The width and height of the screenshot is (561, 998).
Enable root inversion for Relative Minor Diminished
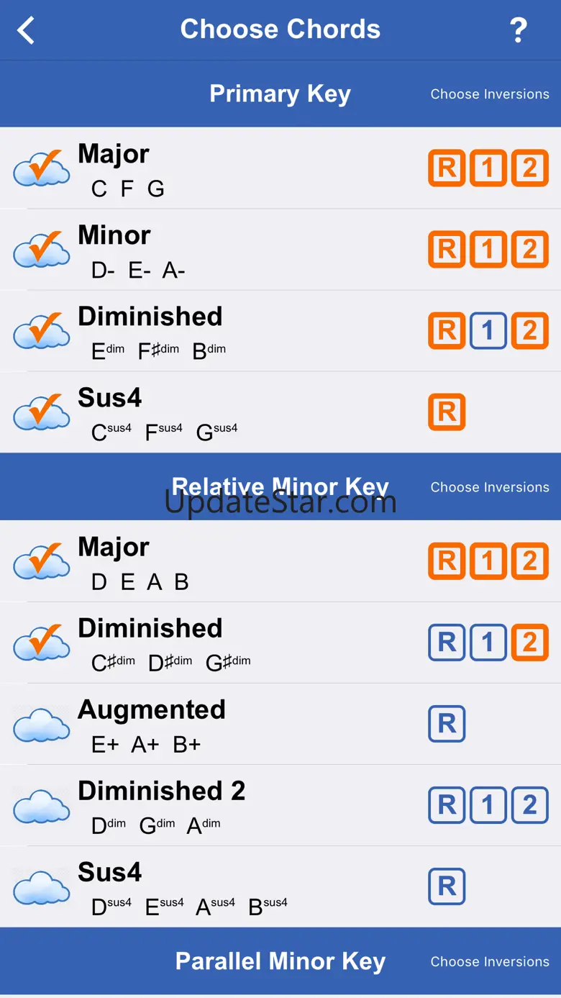tap(447, 643)
